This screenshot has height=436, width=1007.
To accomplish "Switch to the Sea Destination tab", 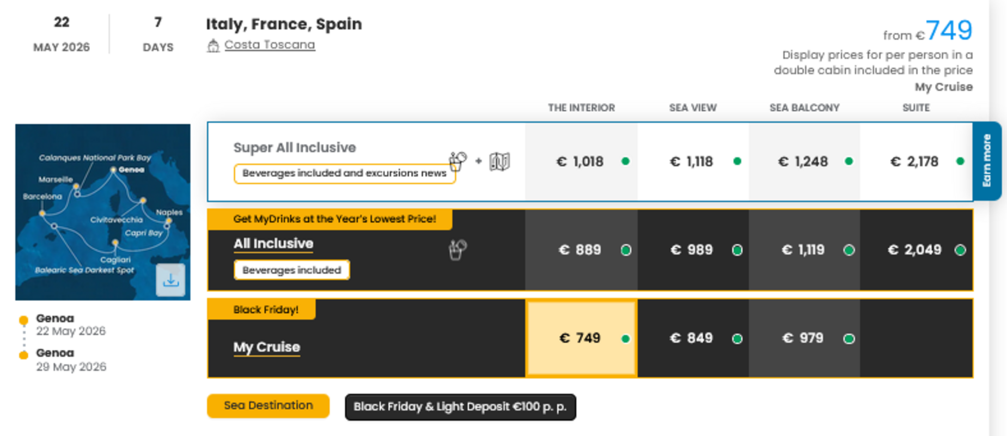I will point(268,405).
